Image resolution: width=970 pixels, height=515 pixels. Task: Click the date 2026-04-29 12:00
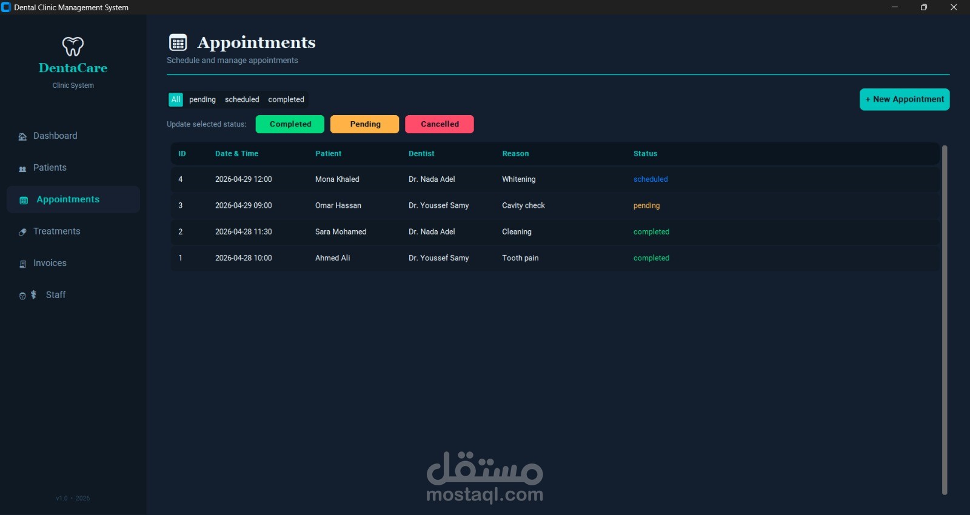point(243,179)
